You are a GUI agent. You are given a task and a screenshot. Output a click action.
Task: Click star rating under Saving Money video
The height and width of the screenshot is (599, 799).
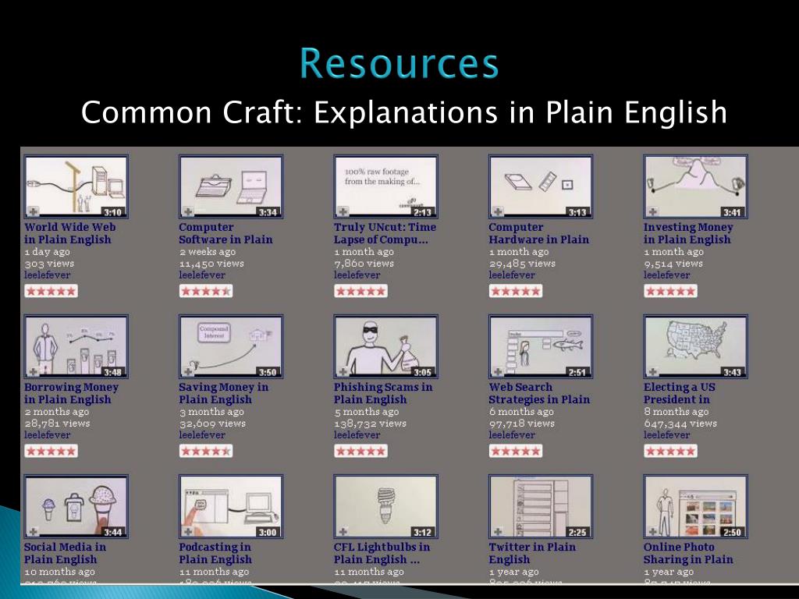pos(206,451)
